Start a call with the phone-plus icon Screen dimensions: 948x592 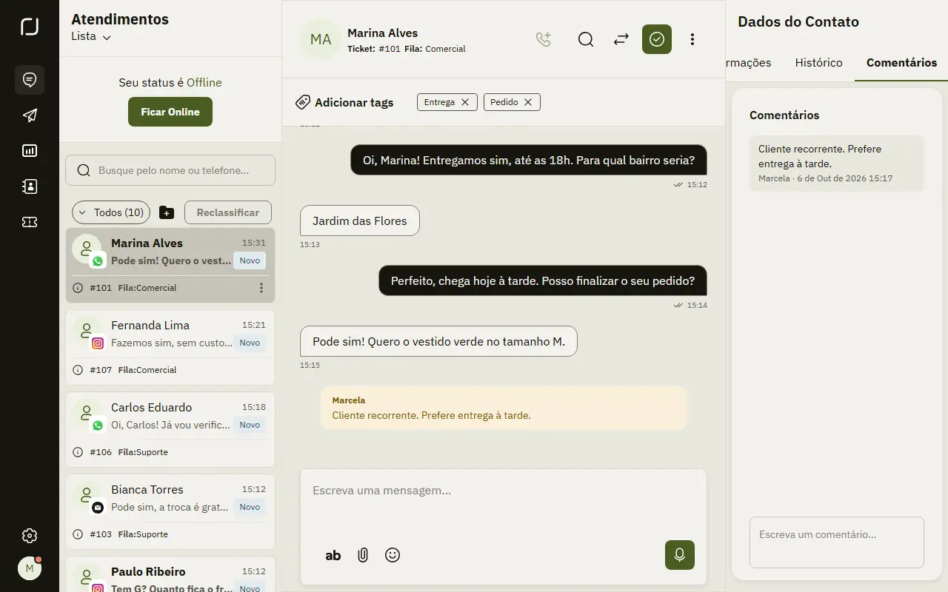point(544,39)
